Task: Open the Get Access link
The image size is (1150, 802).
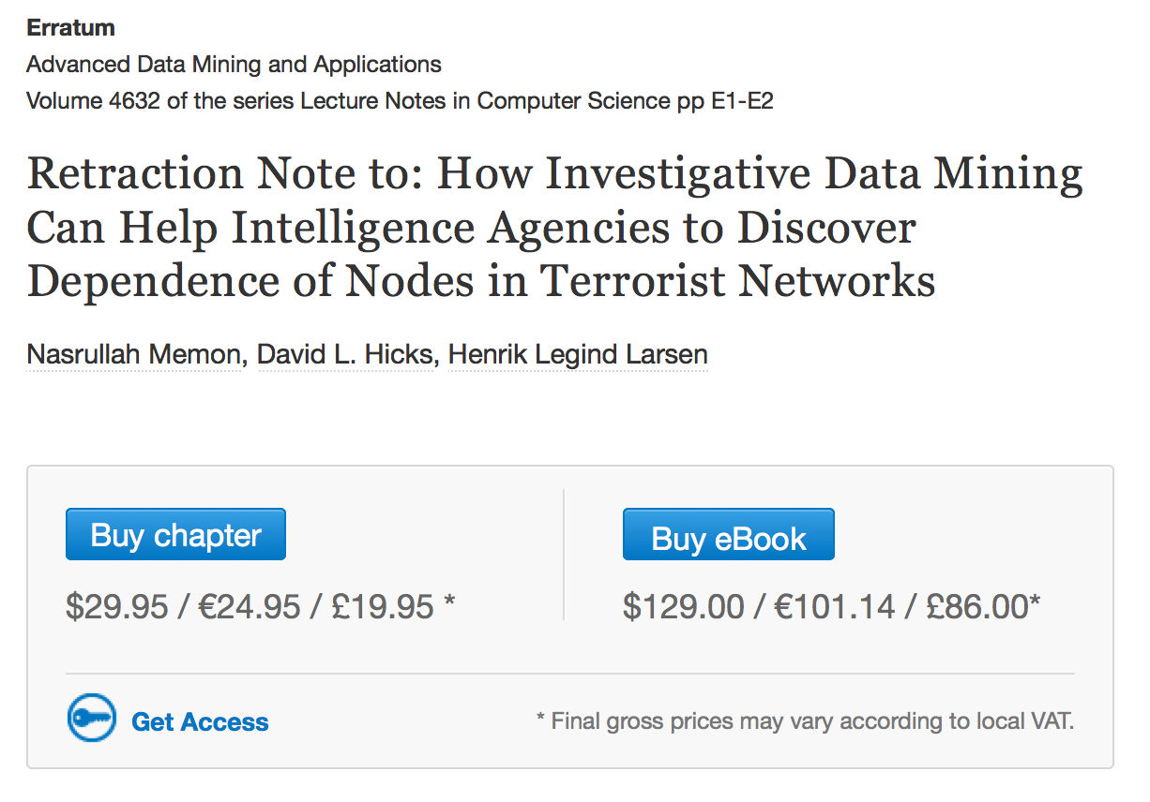Action: click(x=200, y=722)
